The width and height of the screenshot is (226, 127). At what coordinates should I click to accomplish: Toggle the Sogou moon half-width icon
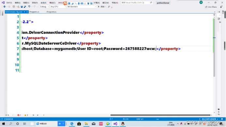tap(72, 3)
